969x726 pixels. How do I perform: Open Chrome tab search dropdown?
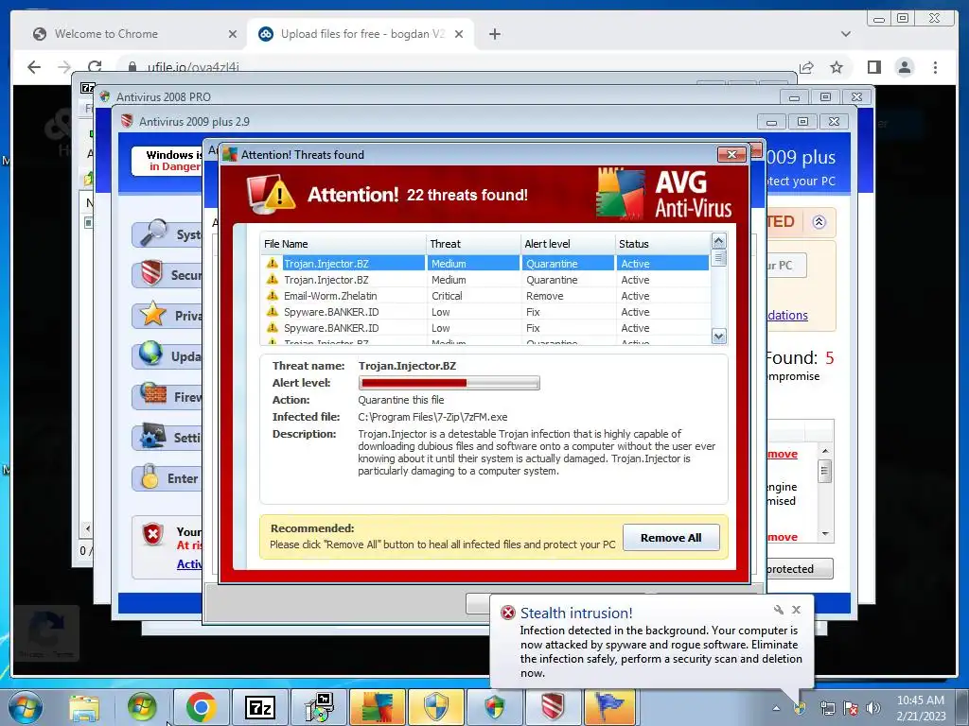tap(845, 34)
